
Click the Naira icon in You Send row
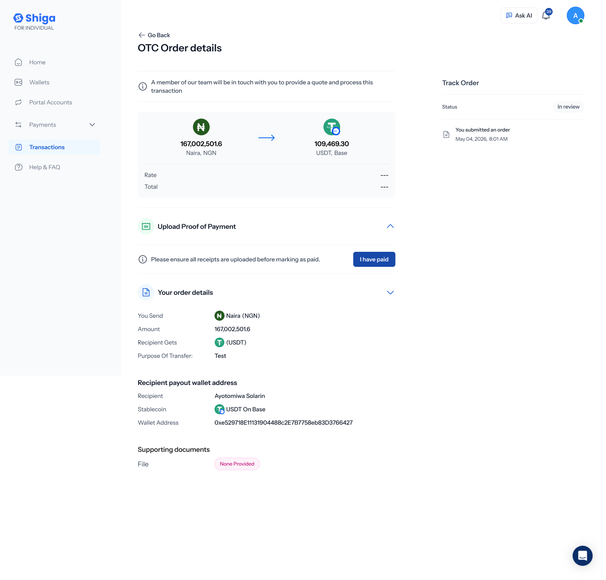(220, 316)
